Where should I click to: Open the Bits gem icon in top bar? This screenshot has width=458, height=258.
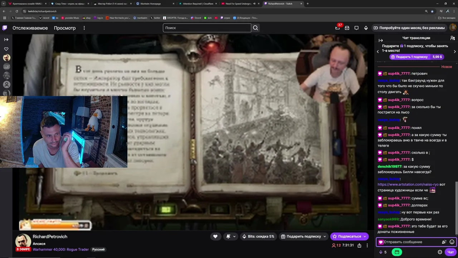pyautogui.click(x=366, y=28)
